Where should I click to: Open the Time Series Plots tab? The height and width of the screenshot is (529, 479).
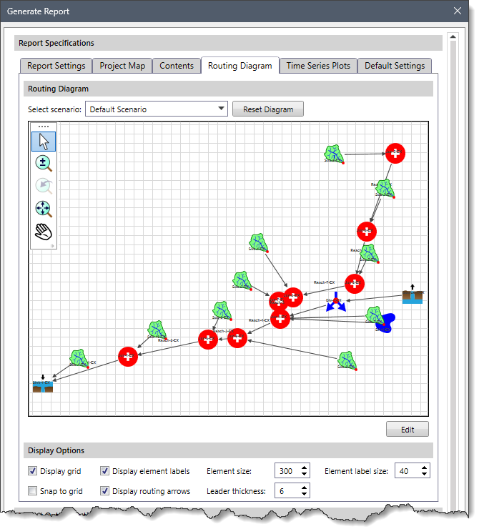(318, 66)
